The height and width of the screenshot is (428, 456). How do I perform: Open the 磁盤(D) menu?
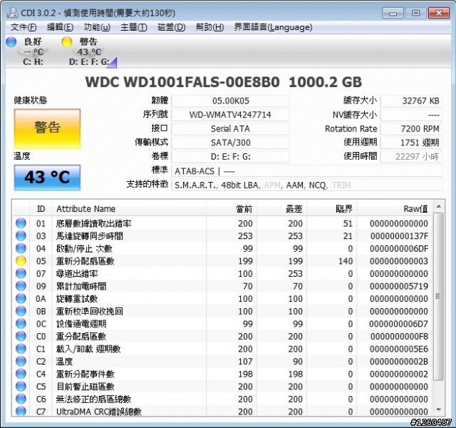[x=171, y=27]
